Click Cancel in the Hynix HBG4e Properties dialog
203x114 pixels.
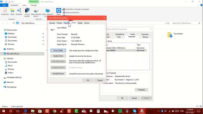pos(100,80)
